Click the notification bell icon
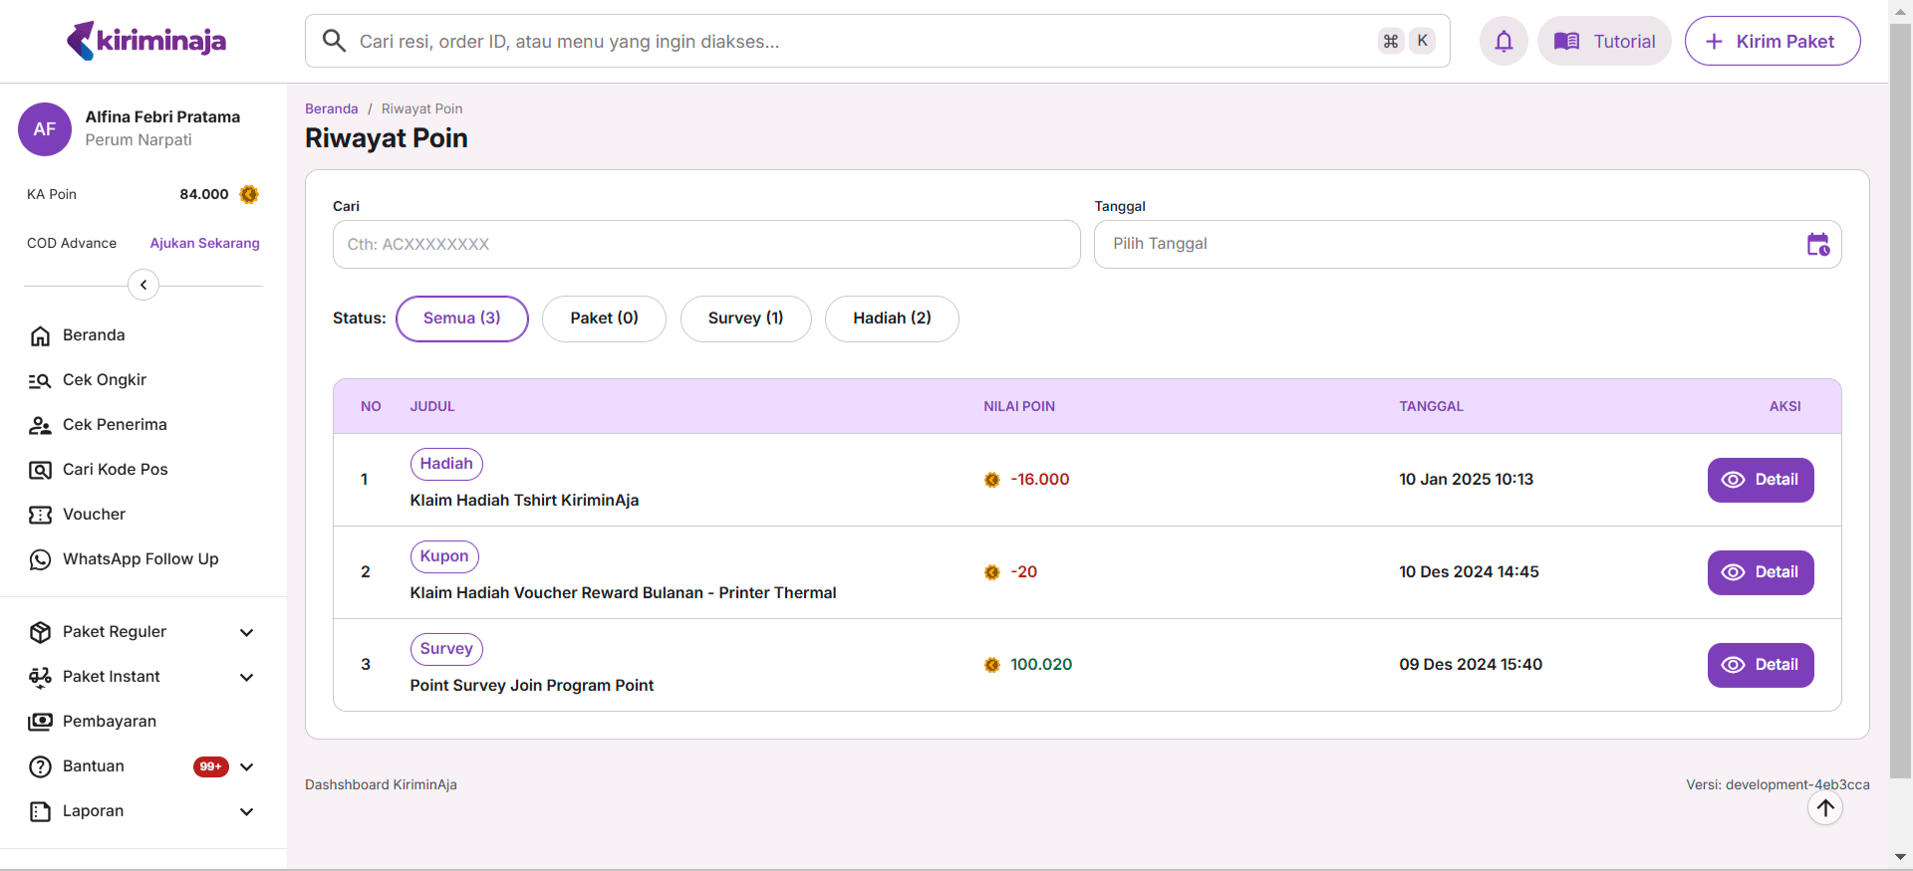1913x871 pixels. (x=1503, y=41)
